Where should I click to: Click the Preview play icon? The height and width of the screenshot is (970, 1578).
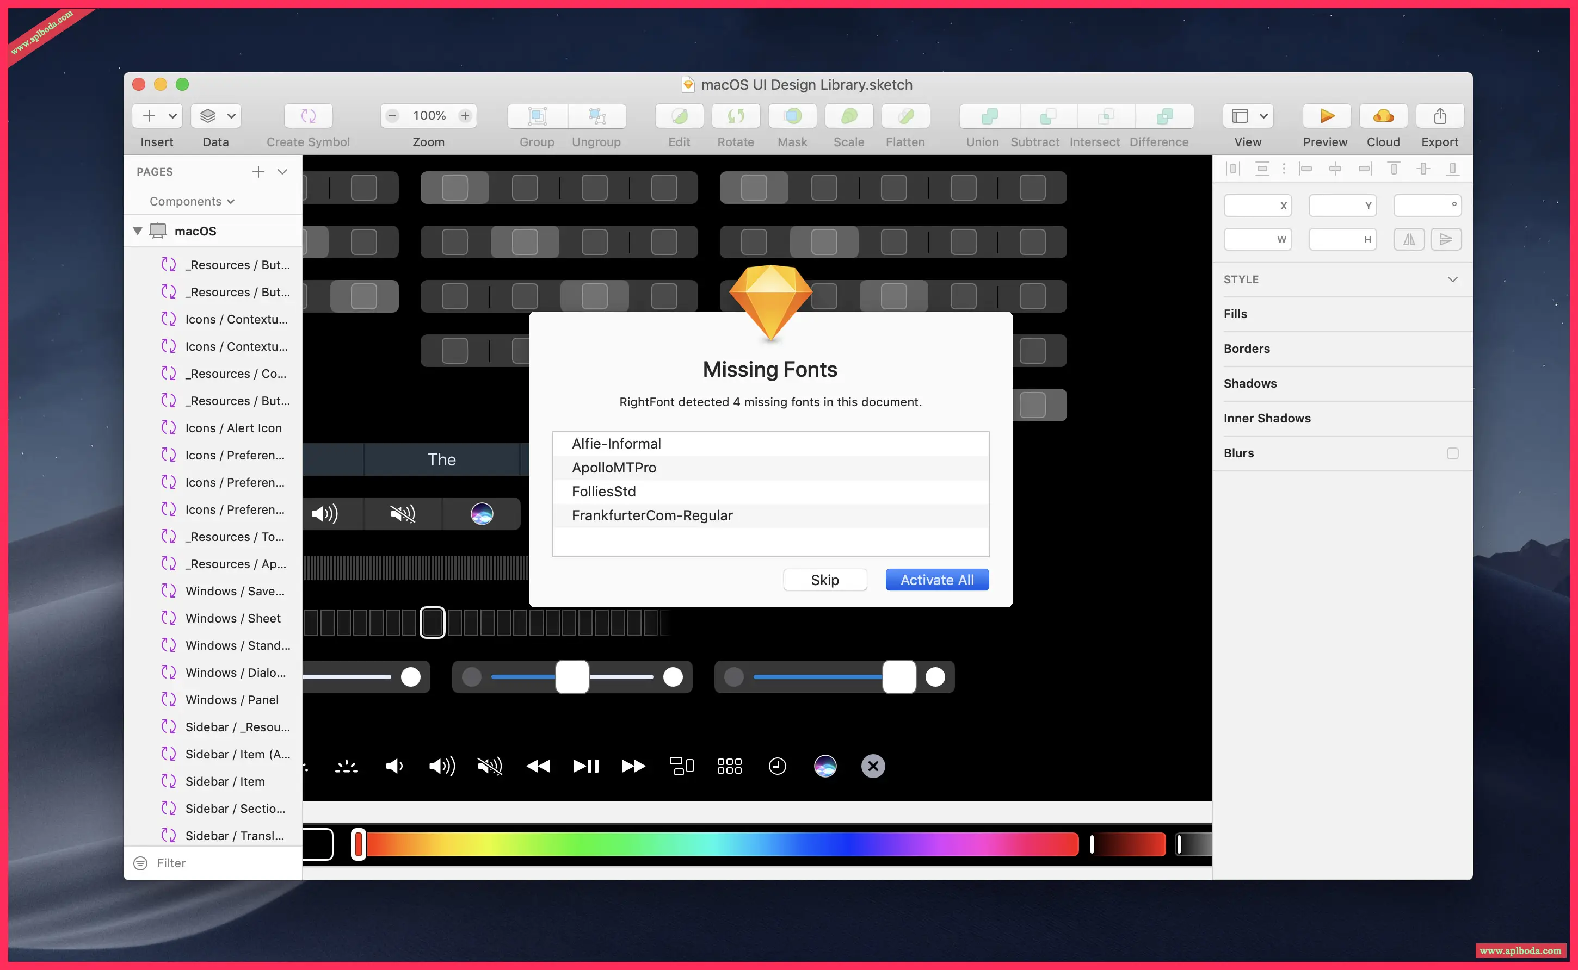point(1327,116)
